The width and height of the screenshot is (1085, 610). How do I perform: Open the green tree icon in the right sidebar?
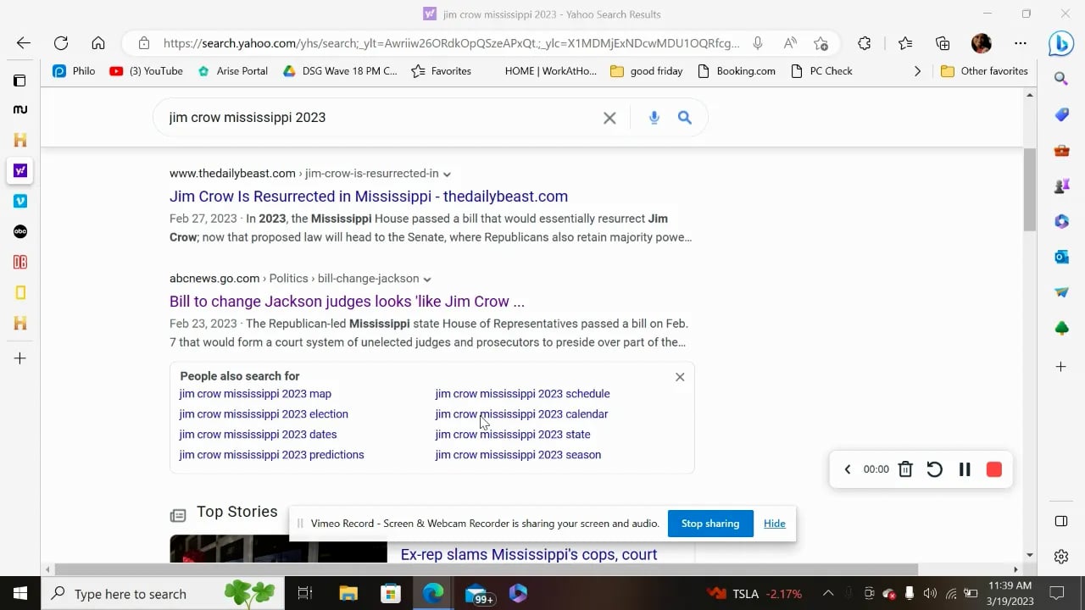1061,328
